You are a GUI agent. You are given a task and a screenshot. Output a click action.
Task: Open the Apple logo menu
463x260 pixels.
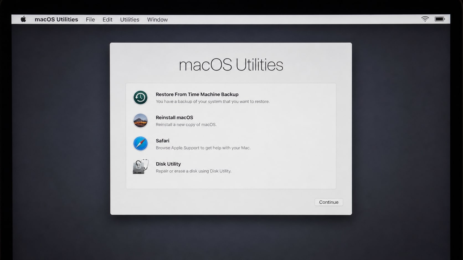click(x=23, y=19)
